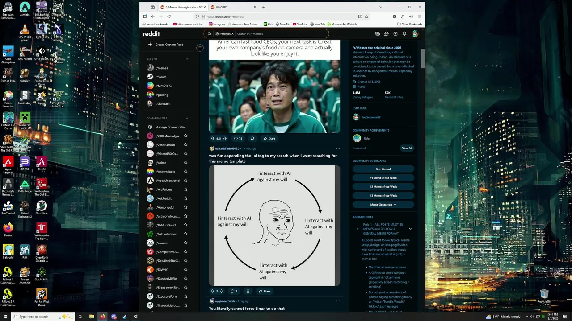The width and height of the screenshot is (572, 321).
Task: Open the Recycle Bin desktop icon
Action: click(x=544, y=296)
